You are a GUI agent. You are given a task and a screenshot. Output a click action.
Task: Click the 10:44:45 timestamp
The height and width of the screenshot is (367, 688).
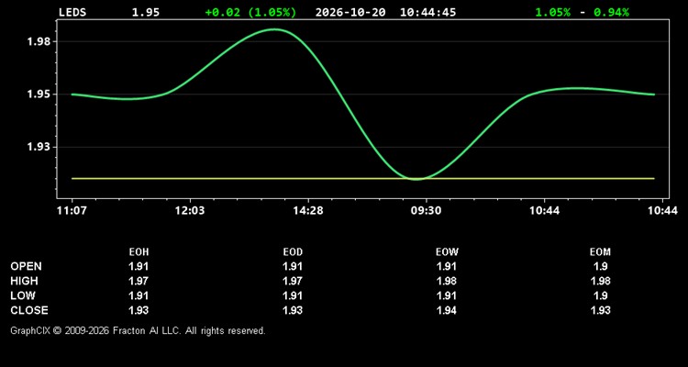pos(427,12)
